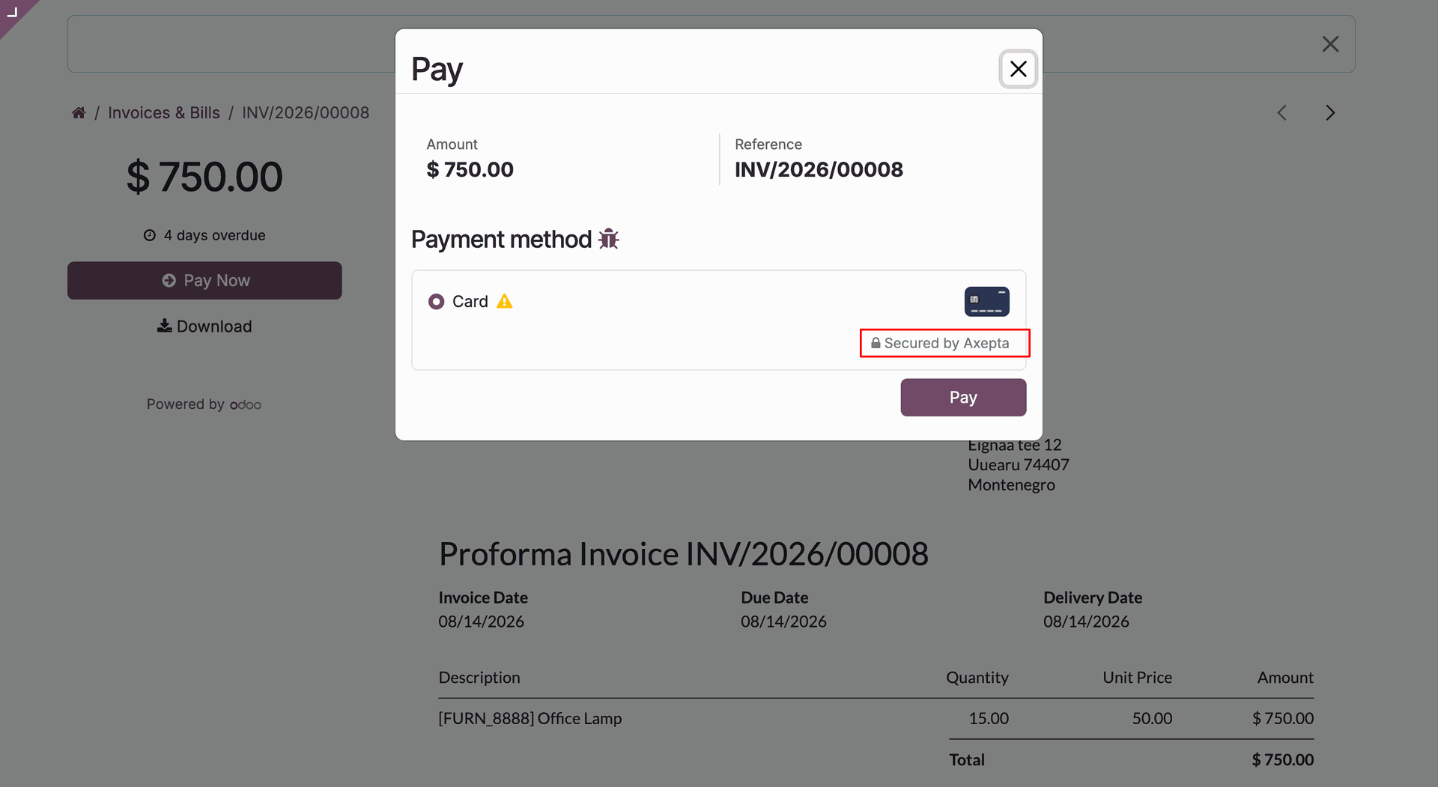The height and width of the screenshot is (787, 1438).
Task: Download the invoice
Action: (204, 326)
